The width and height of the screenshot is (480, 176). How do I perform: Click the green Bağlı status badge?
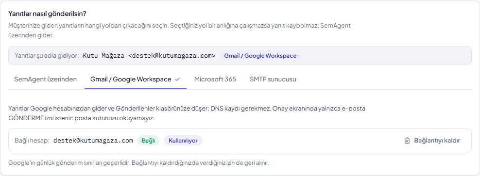tap(148, 141)
